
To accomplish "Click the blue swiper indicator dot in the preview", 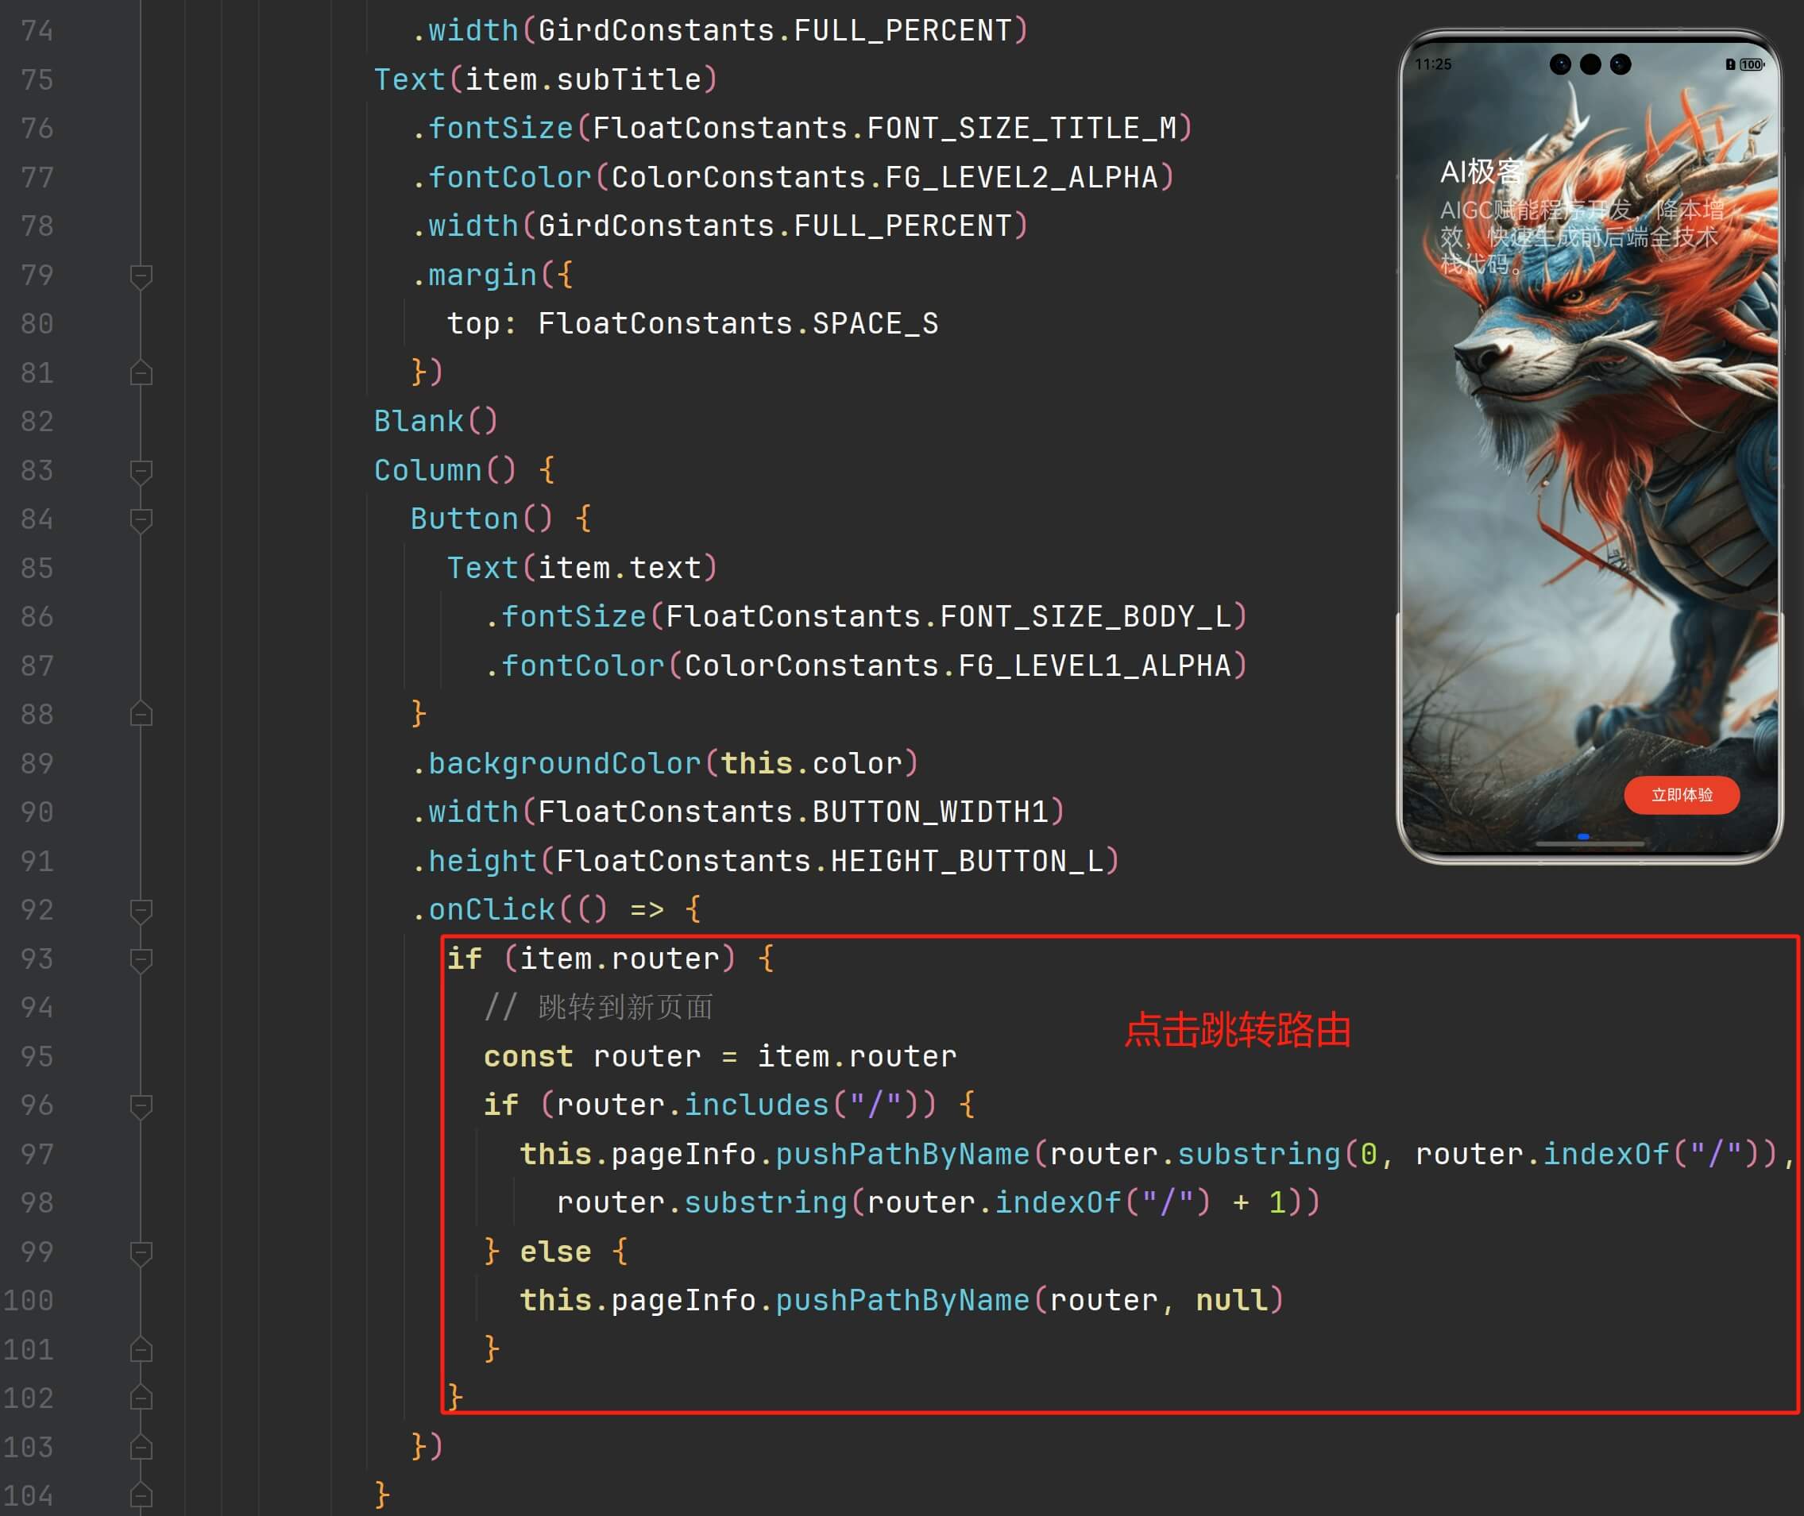I will point(1582,836).
